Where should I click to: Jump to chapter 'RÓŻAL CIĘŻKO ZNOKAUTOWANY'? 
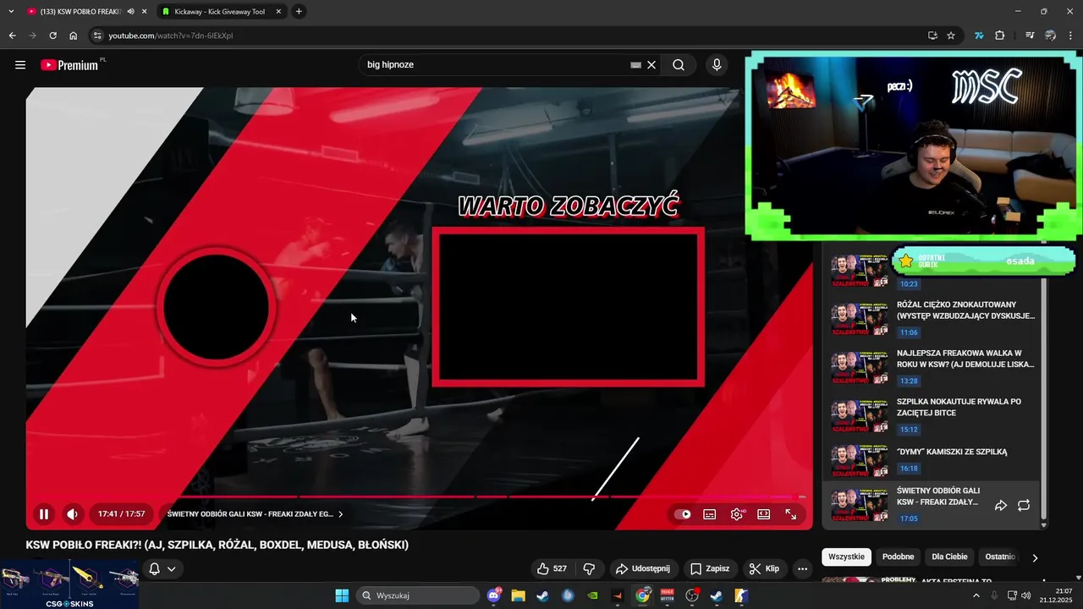(x=966, y=310)
